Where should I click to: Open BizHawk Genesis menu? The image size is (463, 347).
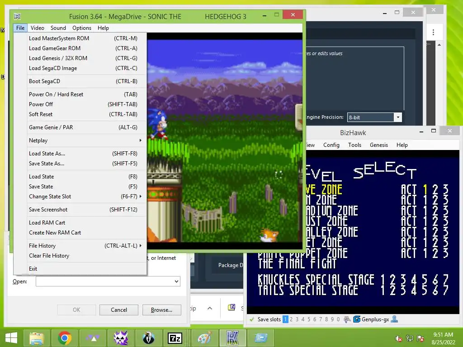point(379,145)
